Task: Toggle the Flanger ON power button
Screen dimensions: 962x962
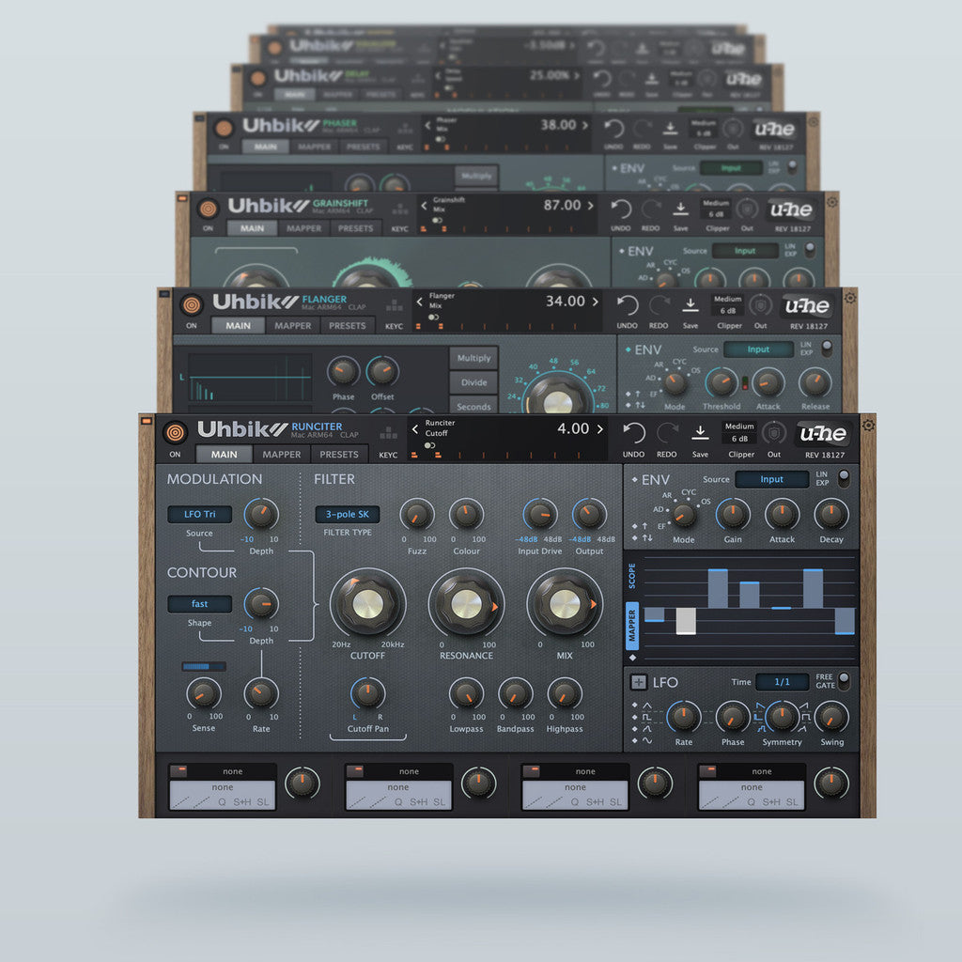Action: coord(192,305)
